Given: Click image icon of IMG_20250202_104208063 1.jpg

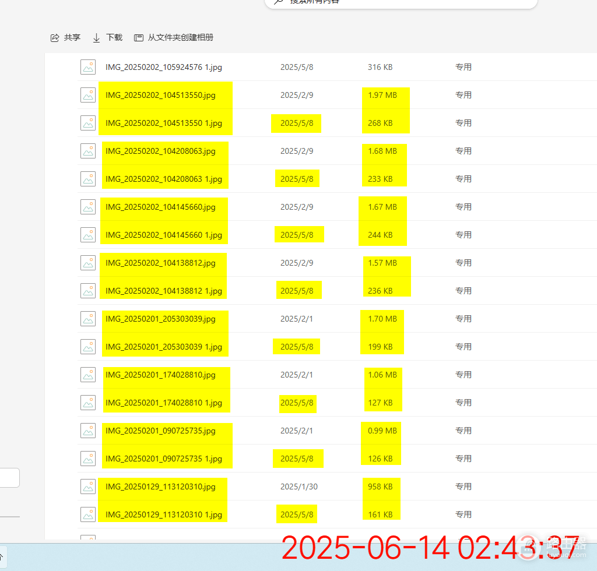Looking at the screenshot, I should point(88,179).
